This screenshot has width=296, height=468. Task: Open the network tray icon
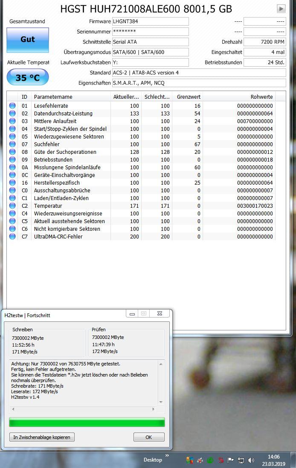pyautogui.click(x=241, y=460)
